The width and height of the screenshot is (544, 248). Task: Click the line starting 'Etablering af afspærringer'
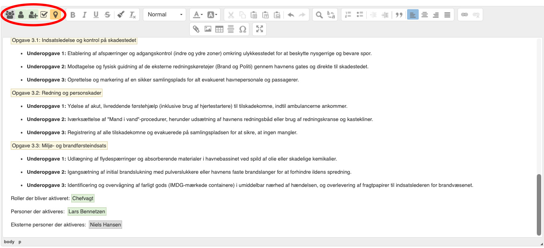199,54
